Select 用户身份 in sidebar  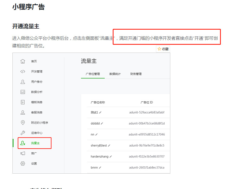click(37, 82)
